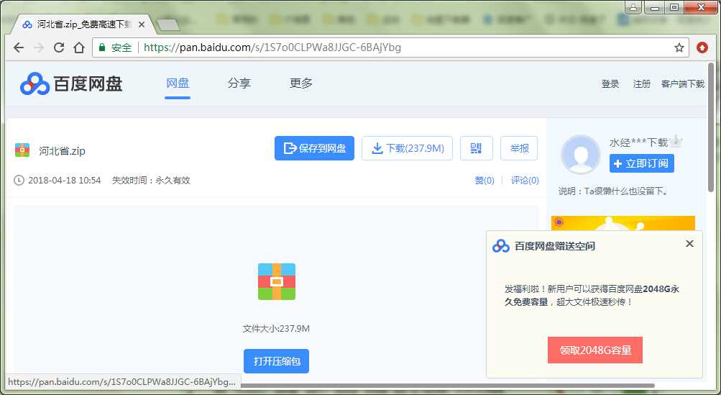Click the vertical page scrollbar

[711, 127]
